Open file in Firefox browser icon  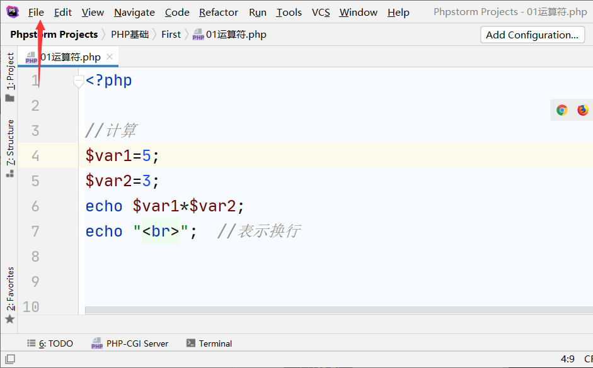coord(583,110)
